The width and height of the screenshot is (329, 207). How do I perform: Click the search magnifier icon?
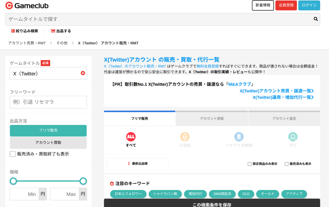316,19
